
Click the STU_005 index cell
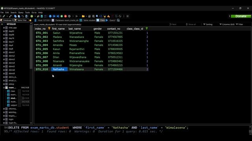pyautogui.click(x=42, y=49)
